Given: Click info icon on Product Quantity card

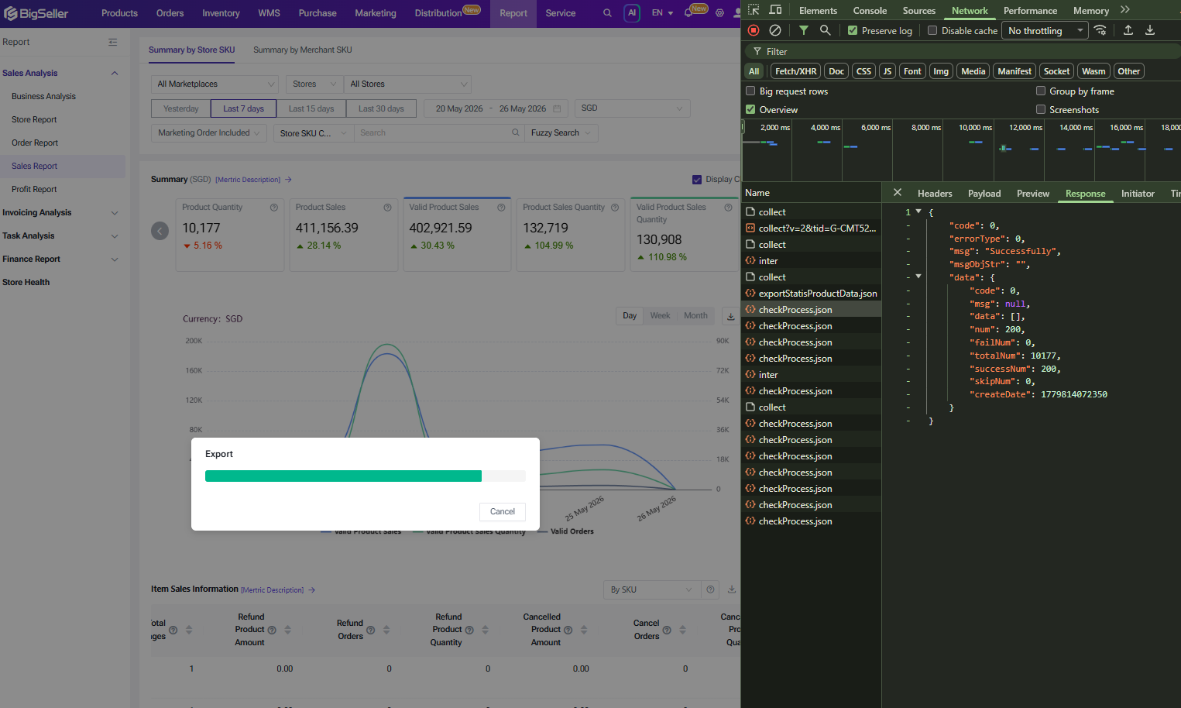Looking at the screenshot, I should point(274,208).
